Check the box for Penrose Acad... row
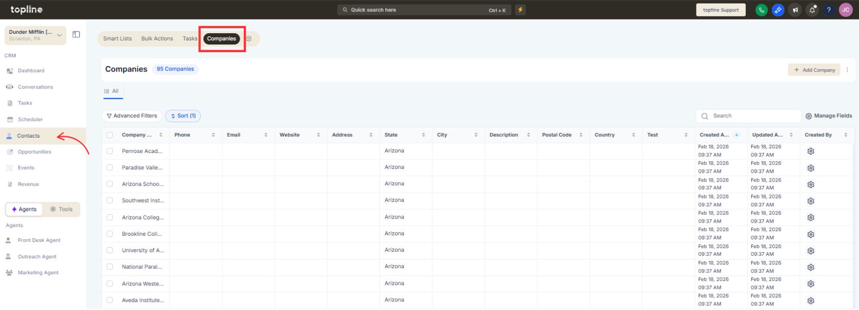The width and height of the screenshot is (859, 310). [x=110, y=151]
